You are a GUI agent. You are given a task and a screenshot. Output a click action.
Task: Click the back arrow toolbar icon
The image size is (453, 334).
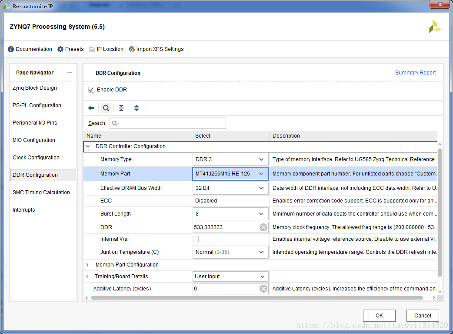click(x=91, y=108)
